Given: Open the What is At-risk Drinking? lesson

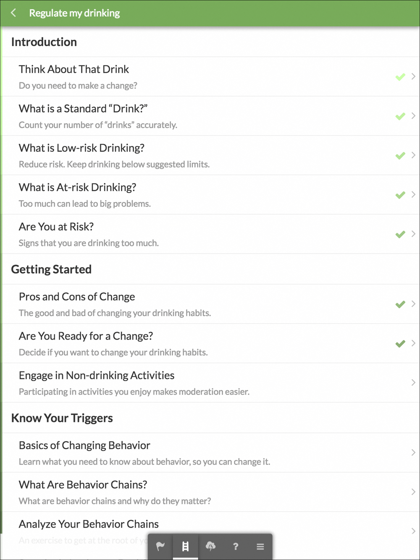Looking at the screenshot, I should (x=78, y=188).
